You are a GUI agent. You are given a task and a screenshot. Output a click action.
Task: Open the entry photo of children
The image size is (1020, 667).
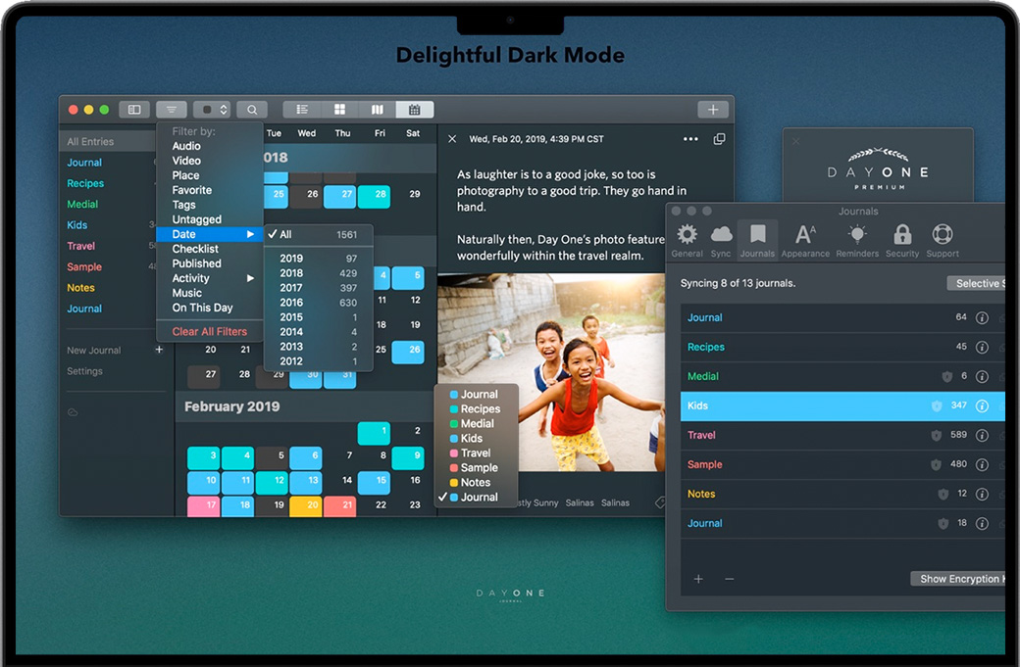tap(551, 372)
